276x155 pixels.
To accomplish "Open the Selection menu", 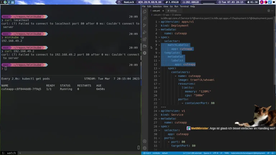I will 157,6.
